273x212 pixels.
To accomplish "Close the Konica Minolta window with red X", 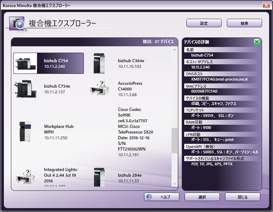I will click(266, 5).
